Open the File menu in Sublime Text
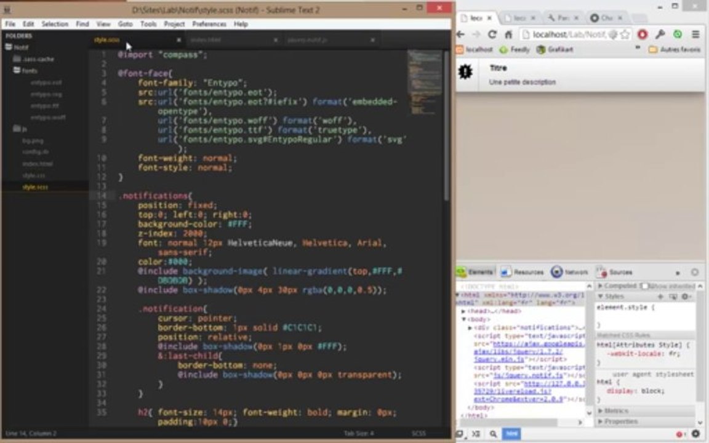Image resolution: width=709 pixels, height=443 pixels. click(10, 24)
